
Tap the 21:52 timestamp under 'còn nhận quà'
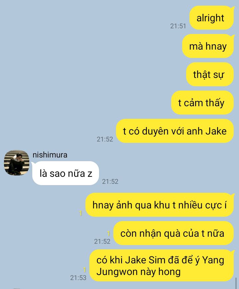click(102, 241)
